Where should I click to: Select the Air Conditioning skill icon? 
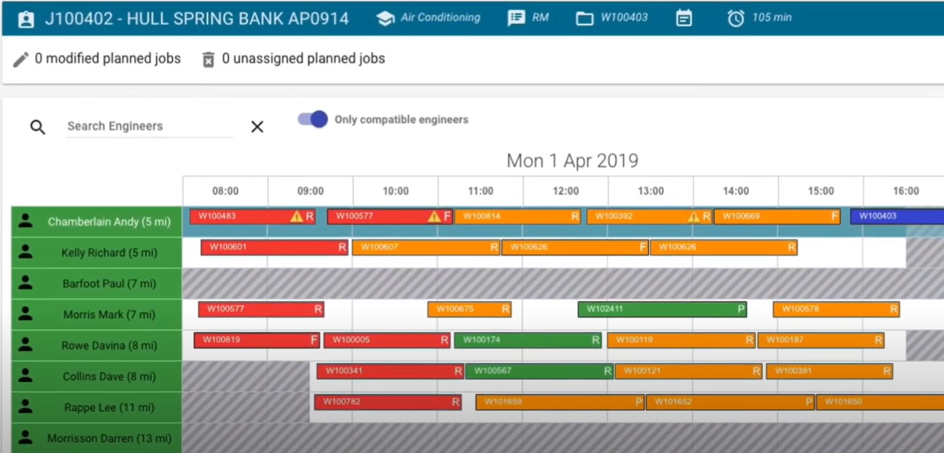click(386, 17)
